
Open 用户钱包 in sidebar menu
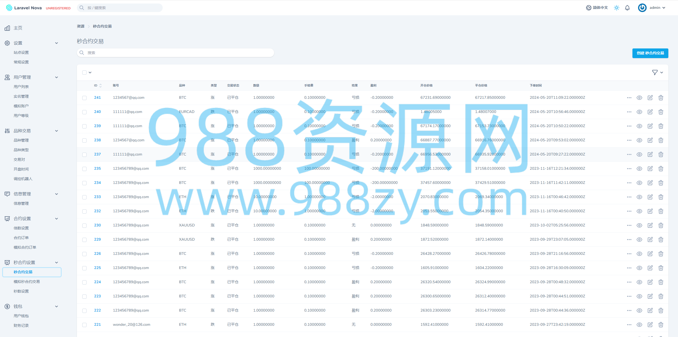(21, 316)
